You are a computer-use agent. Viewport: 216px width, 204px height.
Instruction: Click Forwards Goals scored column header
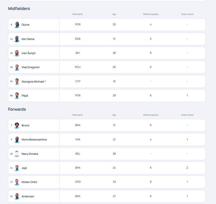point(187,115)
